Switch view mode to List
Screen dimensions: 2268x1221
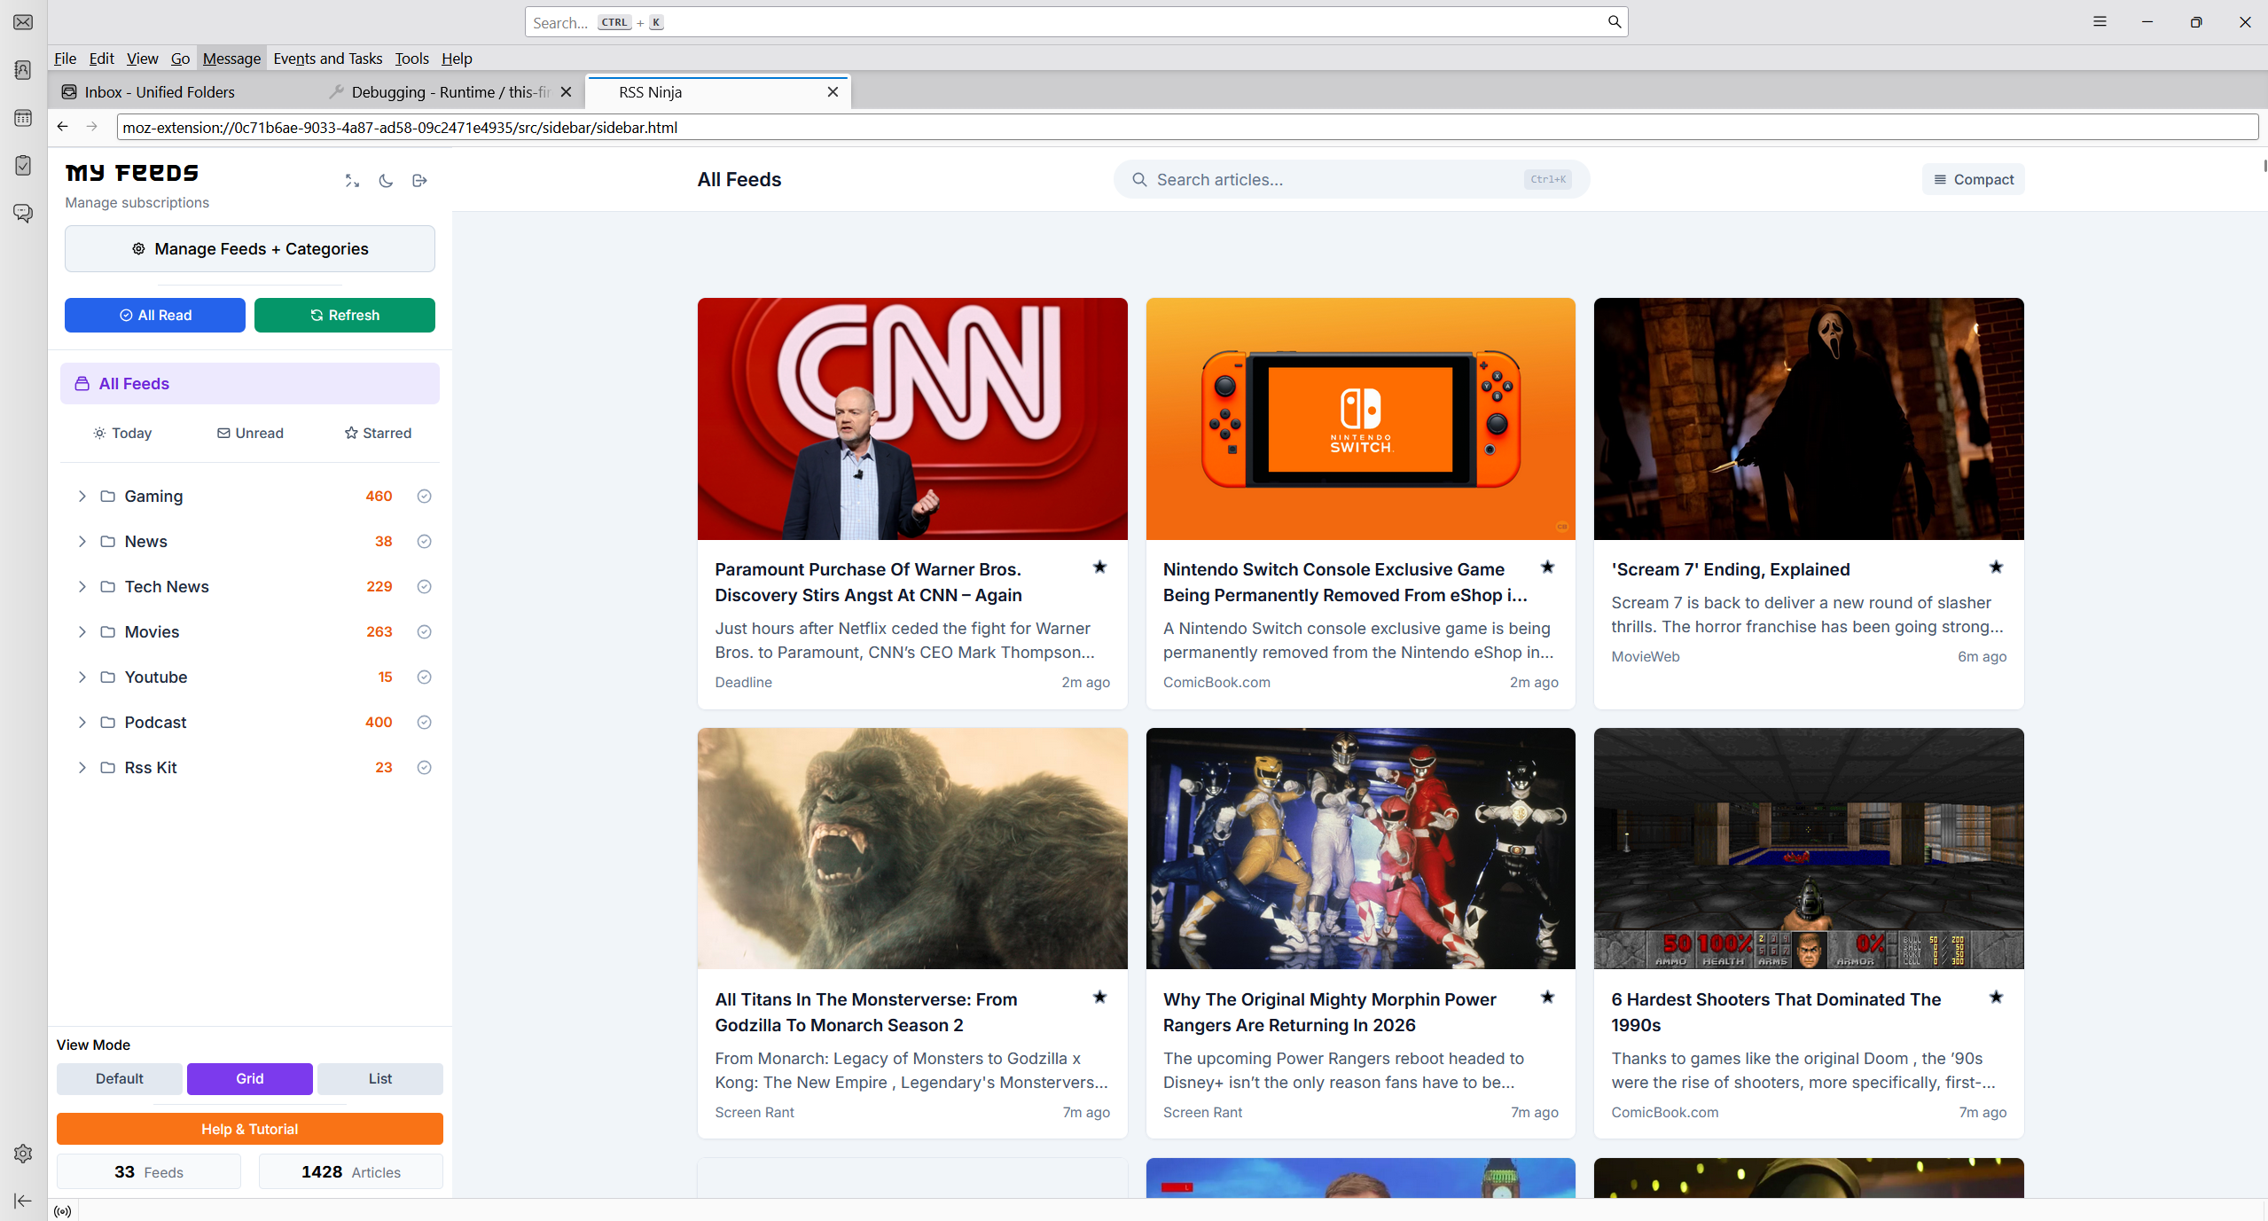pyautogui.click(x=379, y=1079)
